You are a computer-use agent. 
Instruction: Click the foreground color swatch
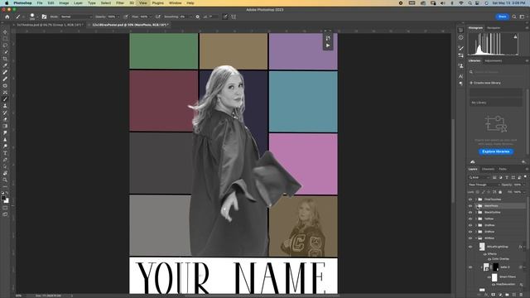click(3, 199)
